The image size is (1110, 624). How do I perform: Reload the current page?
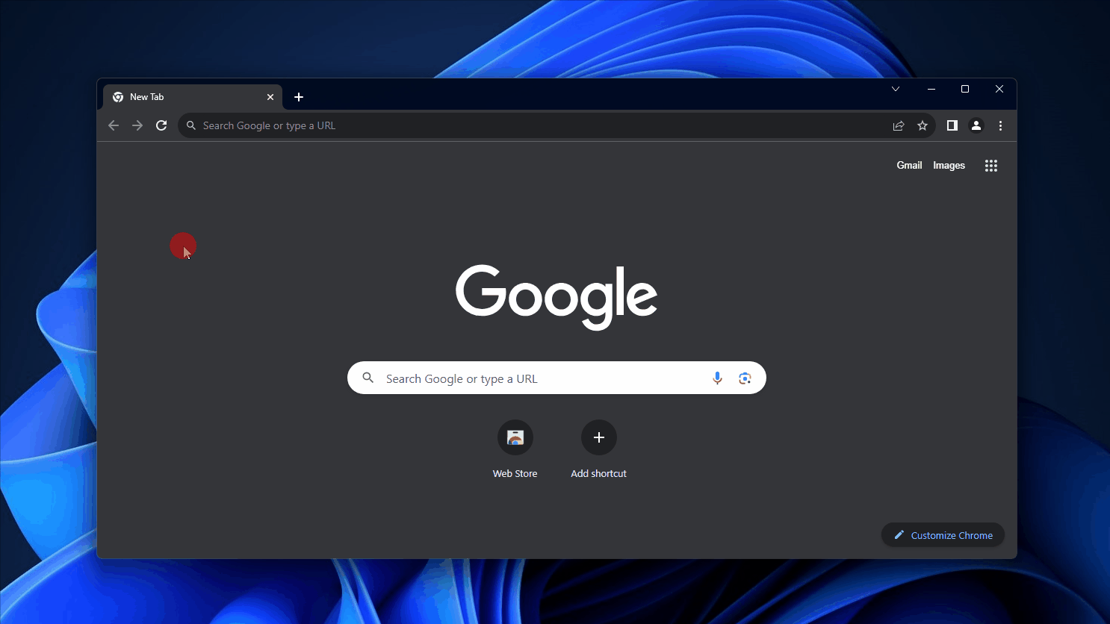point(161,125)
